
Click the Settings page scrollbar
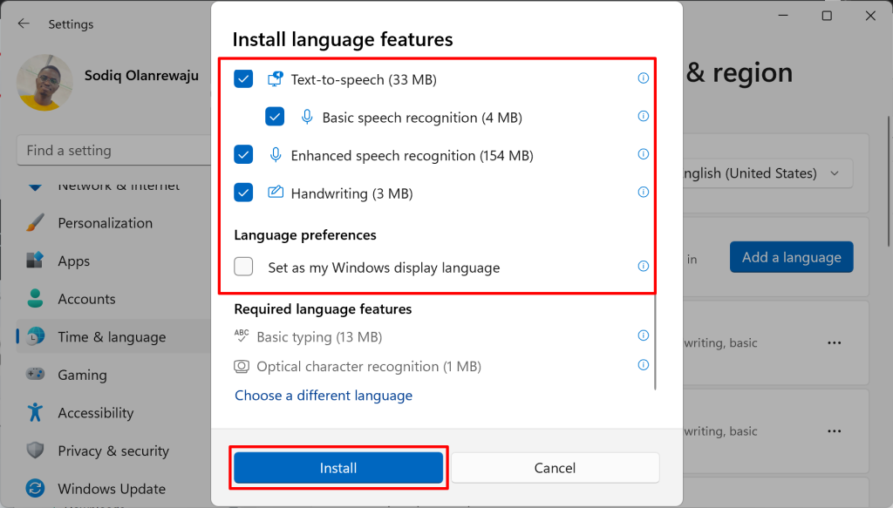click(x=889, y=181)
